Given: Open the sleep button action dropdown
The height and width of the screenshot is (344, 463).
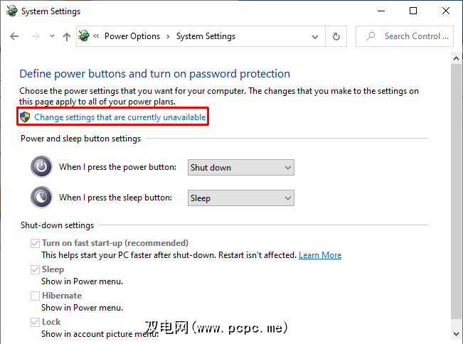Looking at the screenshot, I should click(x=240, y=198).
